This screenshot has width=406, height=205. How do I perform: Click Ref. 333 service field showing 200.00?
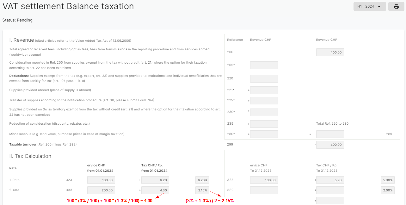tap(101, 190)
